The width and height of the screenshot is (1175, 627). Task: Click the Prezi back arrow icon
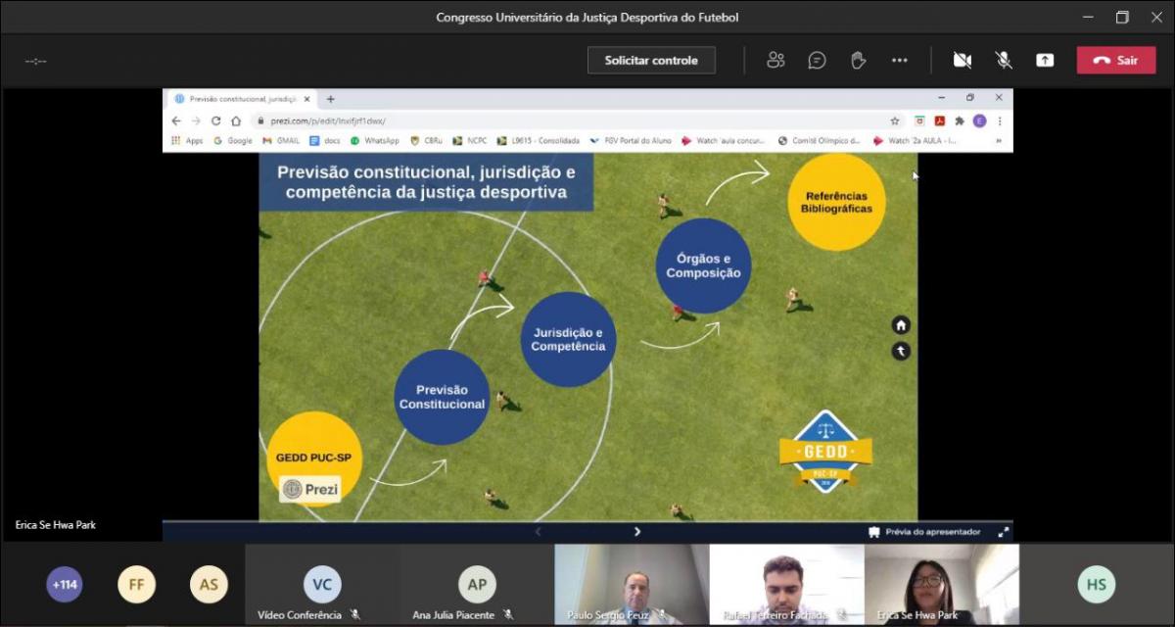tap(901, 351)
